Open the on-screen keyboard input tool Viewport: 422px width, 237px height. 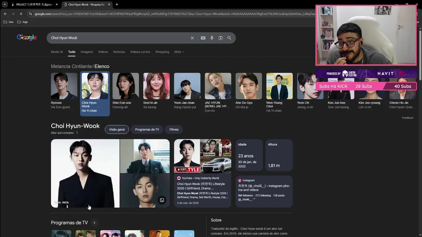tap(203, 38)
